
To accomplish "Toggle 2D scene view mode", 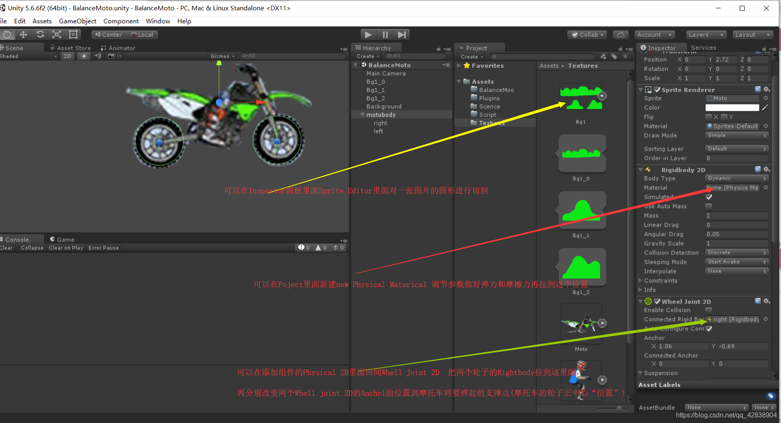I will pos(67,56).
